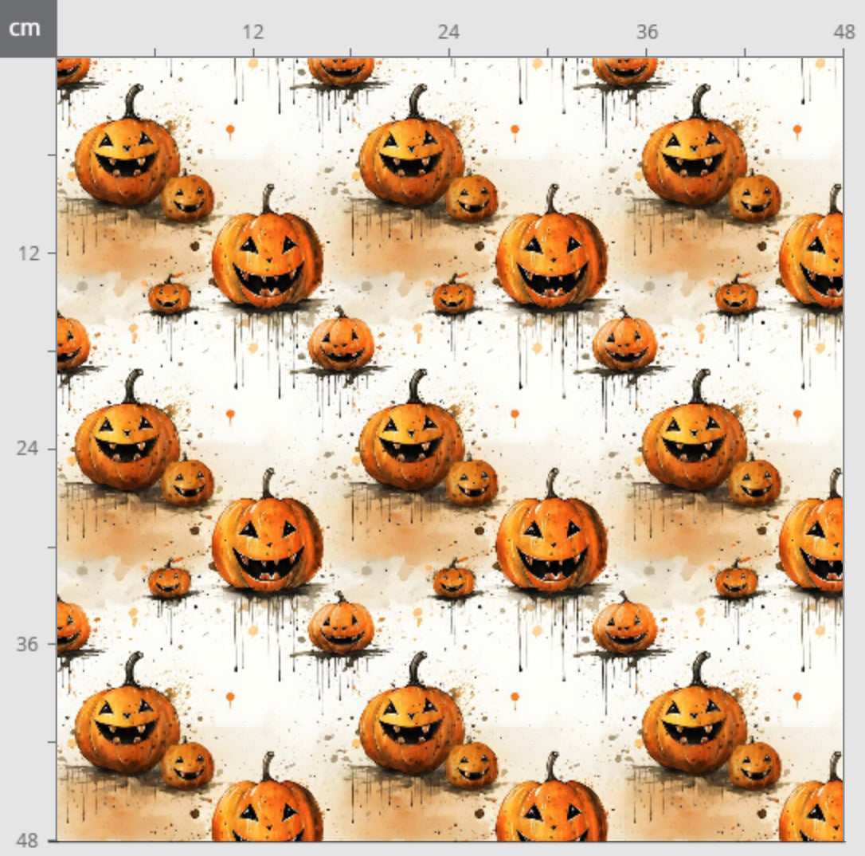Click the 36 label on the vertical ruler
865x856 pixels.
coord(29,643)
